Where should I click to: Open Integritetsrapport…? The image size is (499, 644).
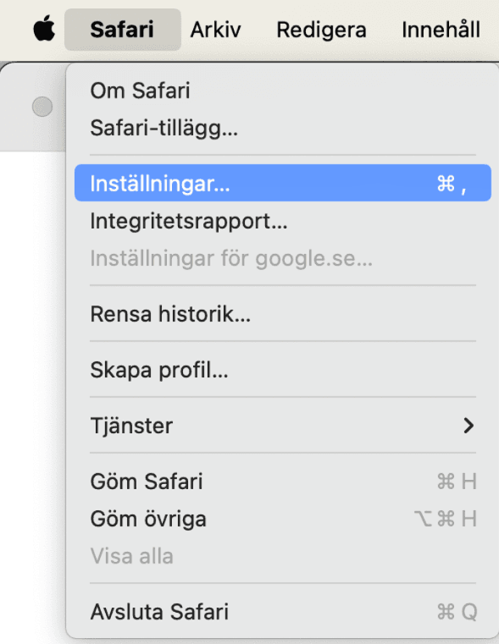[283, 221]
